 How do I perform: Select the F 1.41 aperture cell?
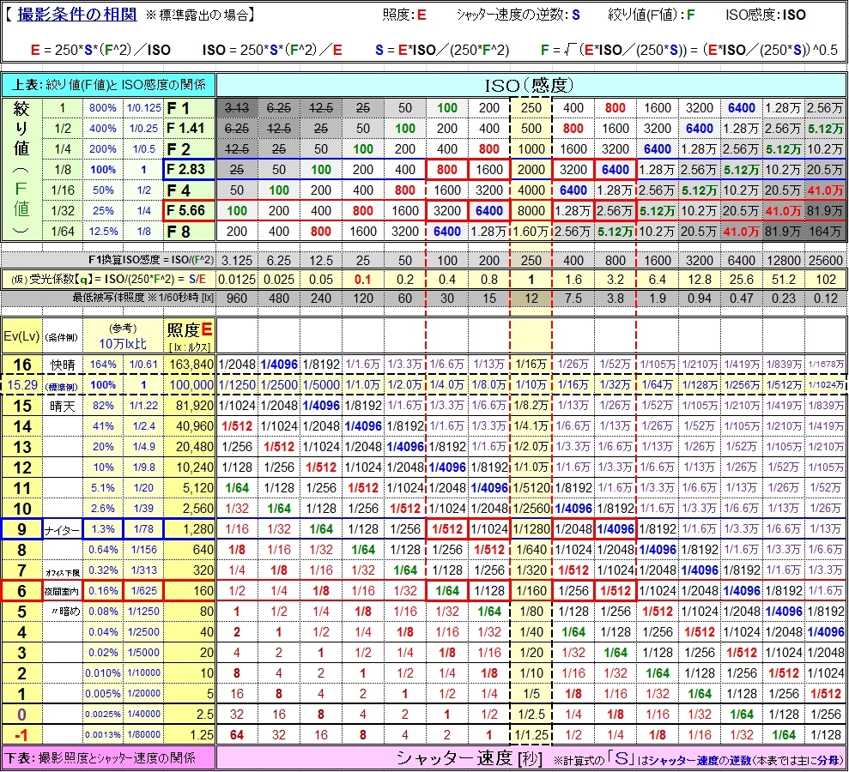pyautogui.click(x=189, y=129)
